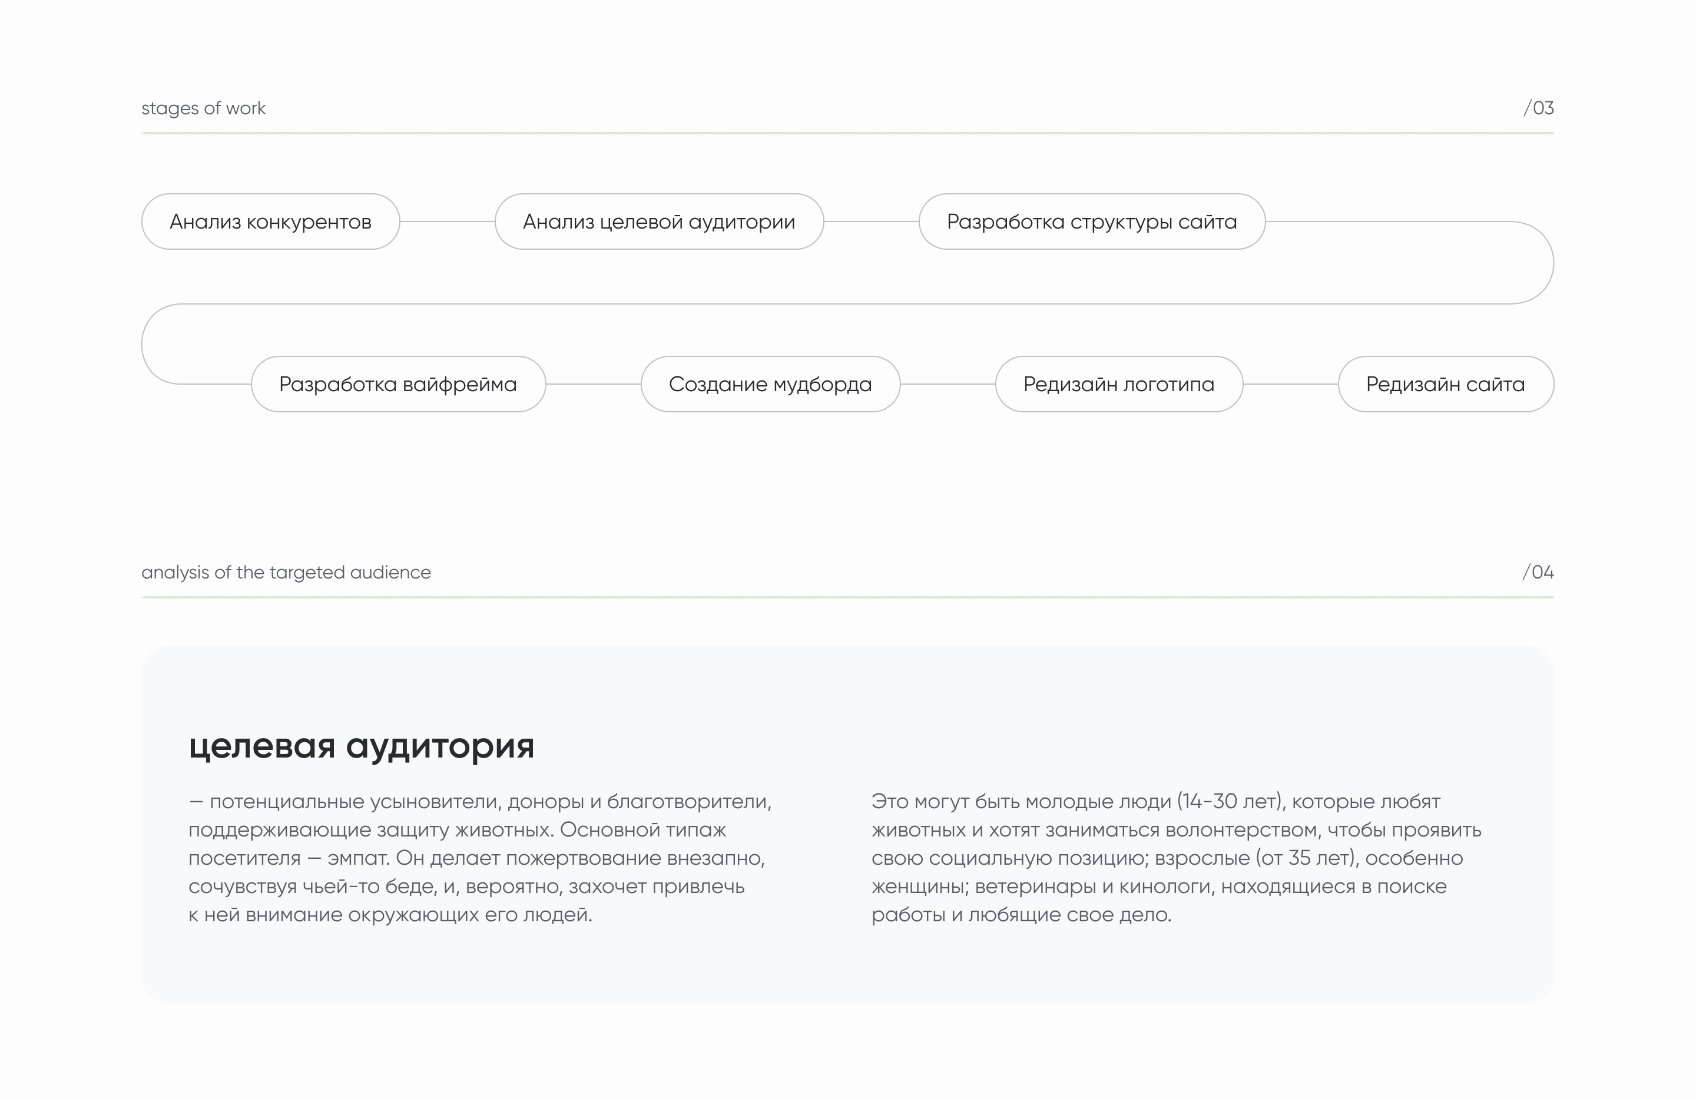Click the divider line under 'stages of work'

coord(847,133)
